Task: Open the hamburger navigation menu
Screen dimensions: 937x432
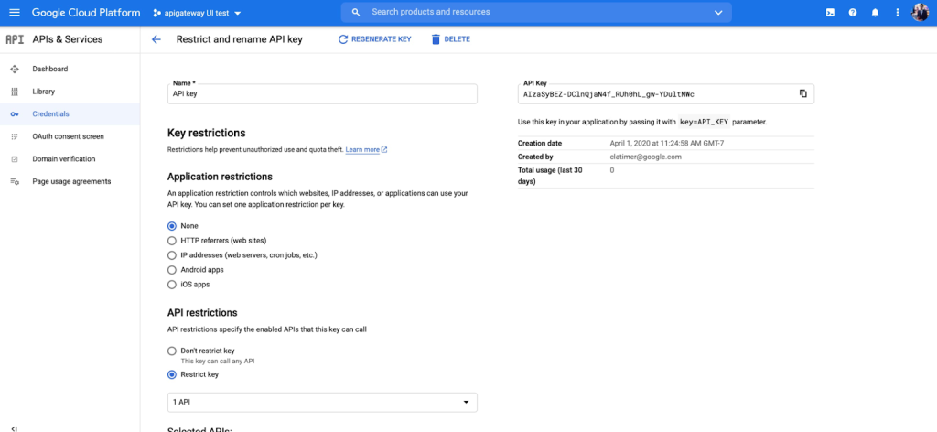Action: (15, 13)
